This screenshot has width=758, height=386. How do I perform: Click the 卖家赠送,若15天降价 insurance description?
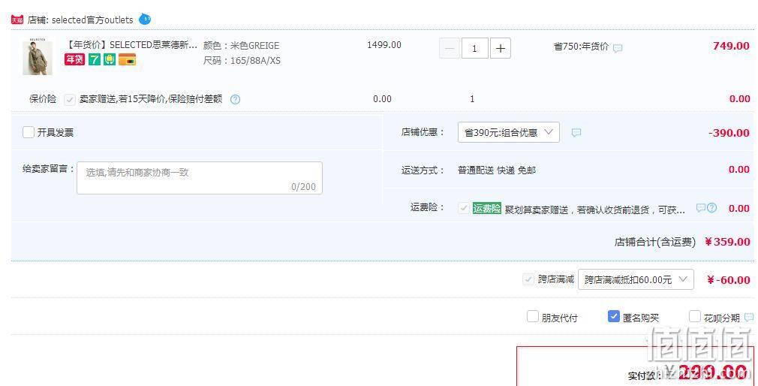[x=151, y=99]
